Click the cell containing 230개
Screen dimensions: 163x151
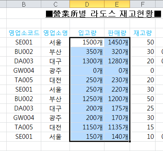(x=117, y=80)
